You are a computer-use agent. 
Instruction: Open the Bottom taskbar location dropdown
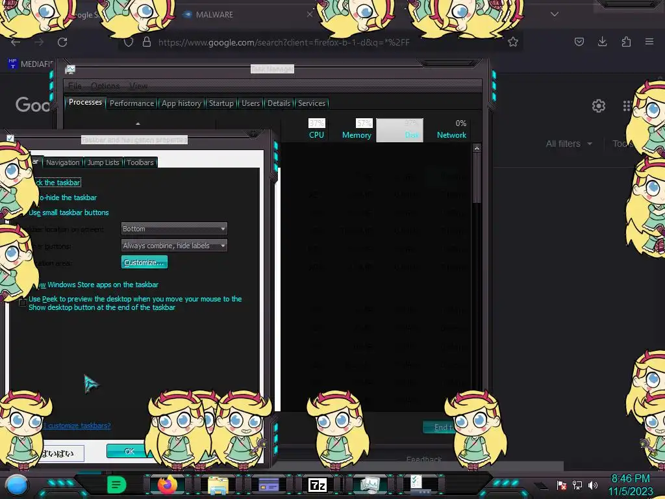point(174,229)
